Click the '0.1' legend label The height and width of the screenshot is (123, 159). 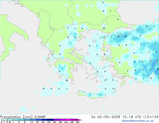(3, 122)
